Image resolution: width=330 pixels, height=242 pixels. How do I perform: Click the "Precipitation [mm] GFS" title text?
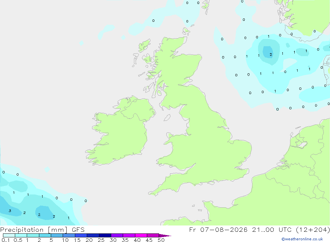click(42, 230)
